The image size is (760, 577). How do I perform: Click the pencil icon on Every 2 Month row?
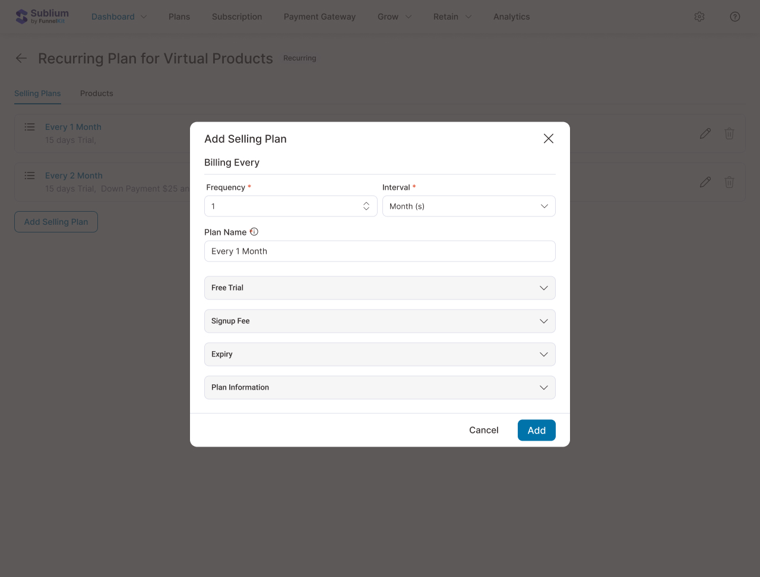point(705,182)
